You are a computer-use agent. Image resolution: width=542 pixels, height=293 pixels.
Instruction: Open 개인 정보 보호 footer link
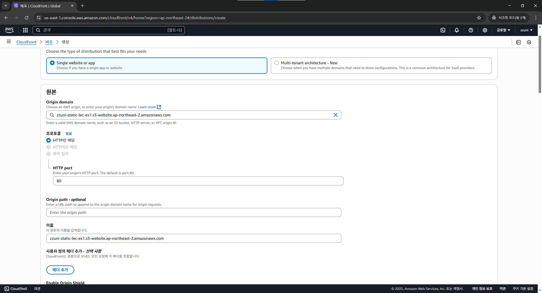(482, 289)
